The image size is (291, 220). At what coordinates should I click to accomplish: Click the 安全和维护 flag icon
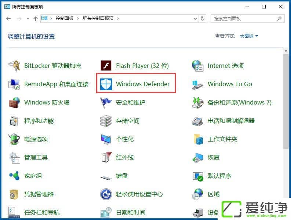[x=106, y=103]
